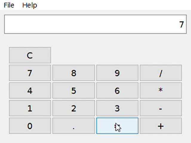The width and height of the screenshot is (191, 143).
Task: Click the calculator display field
Action: (95, 24)
